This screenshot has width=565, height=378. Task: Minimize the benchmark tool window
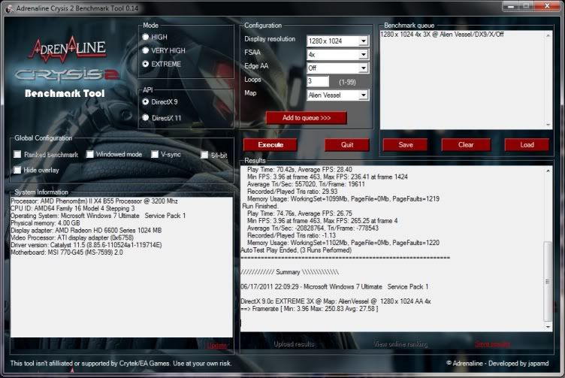click(x=511, y=6)
